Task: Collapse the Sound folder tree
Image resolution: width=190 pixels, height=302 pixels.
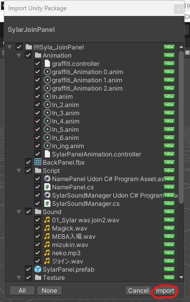Action: [x=19, y=212]
